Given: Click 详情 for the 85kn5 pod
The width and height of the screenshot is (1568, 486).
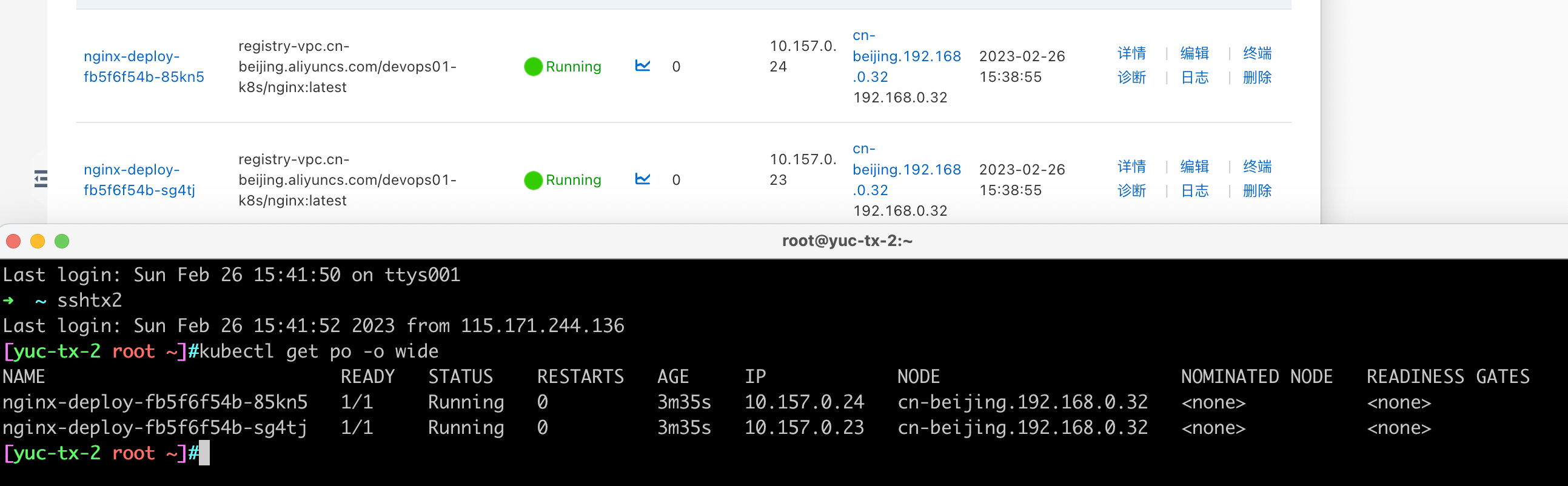Looking at the screenshot, I should 1131,53.
